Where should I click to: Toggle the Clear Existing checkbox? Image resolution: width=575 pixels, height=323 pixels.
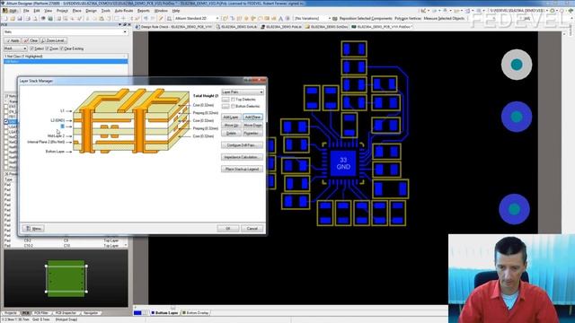pos(62,48)
